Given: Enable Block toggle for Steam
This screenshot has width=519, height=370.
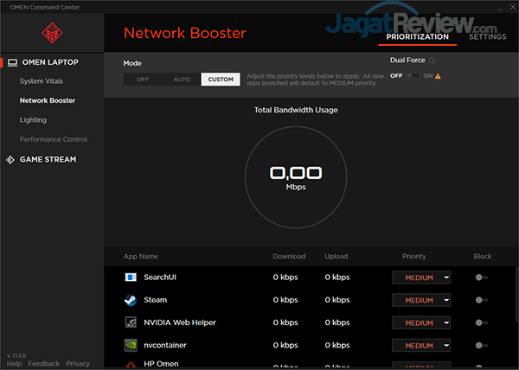Looking at the screenshot, I should (482, 300).
